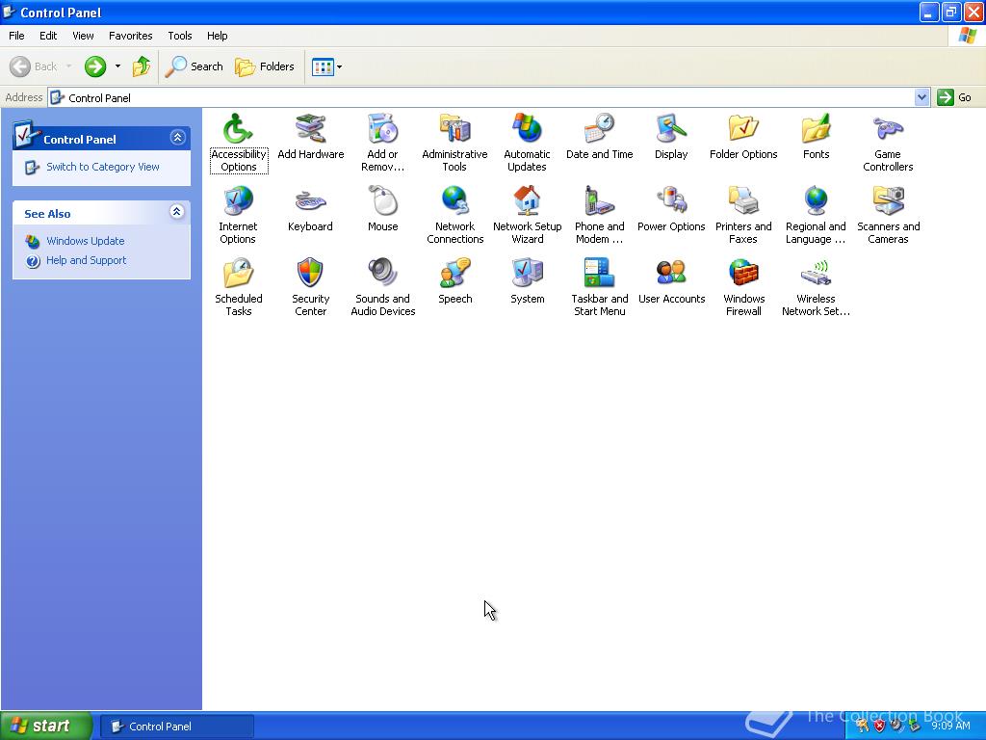986x740 pixels.
Task: Click the Security Center shield icon
Action: [310, 274]
